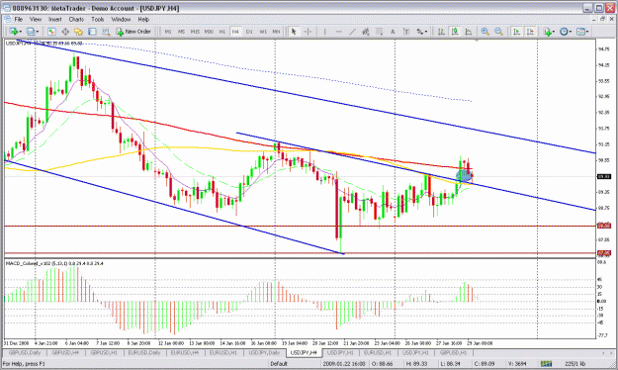Image resolution: width=618 pixels, height=370 pixels.
Task: Open a new chart via toolbar icon
Action: 14,31
